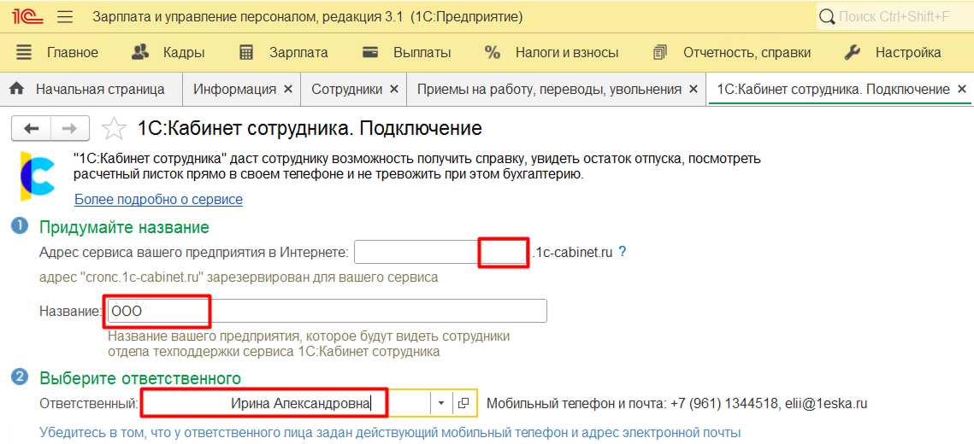The height and width of the screenshot is (444, 974).
Task: Click the Ответственный field with Ирина Александровна
Action: (285, 404)
